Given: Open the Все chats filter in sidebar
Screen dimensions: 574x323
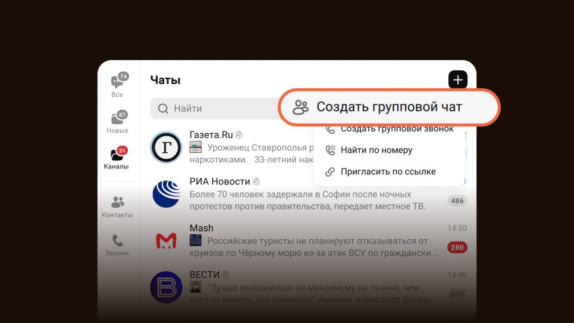Looking at the screenshot, I should point(117,83).
